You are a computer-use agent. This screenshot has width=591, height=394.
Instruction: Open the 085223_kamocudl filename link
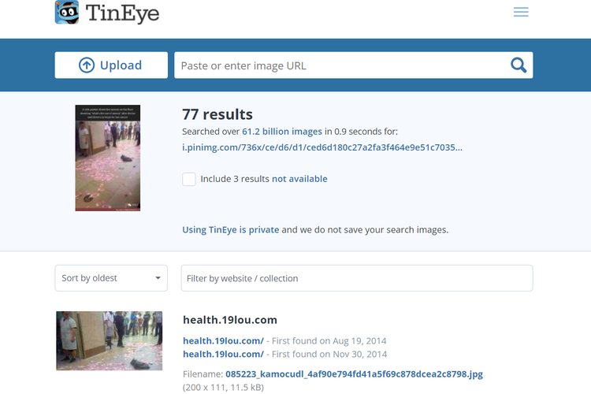pos(353,374)
